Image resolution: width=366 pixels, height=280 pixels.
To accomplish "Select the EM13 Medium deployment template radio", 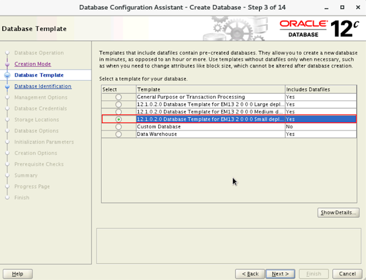I will point(118,112).
